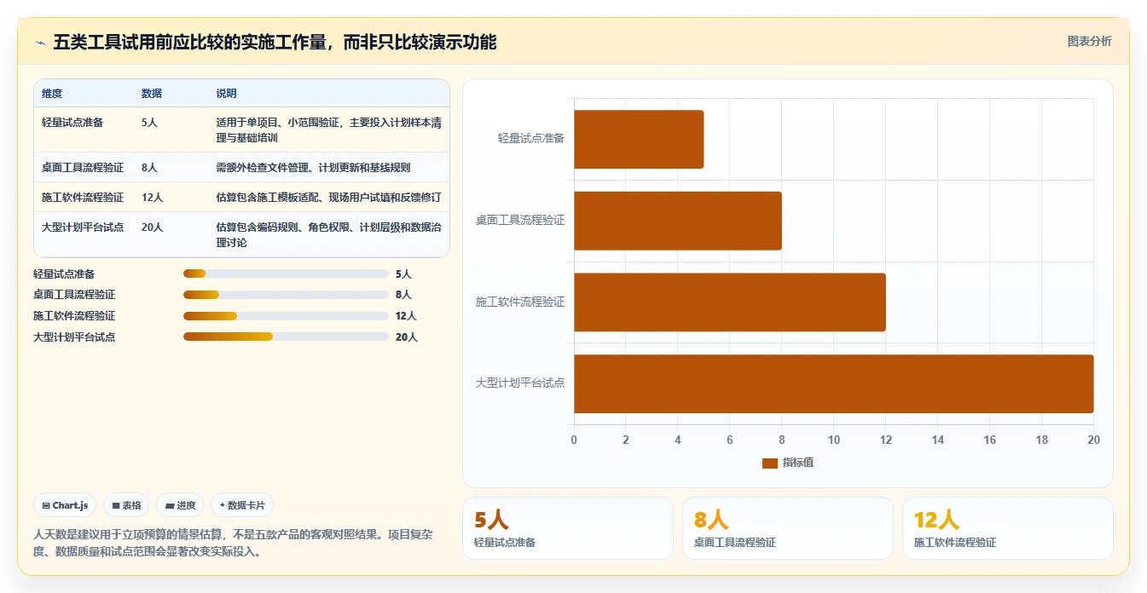Image resolution: width=1147 pixels, height=593 pixels.
Task: Click the chart axis label 大型计划平台试点
Action: tap(520, 383)
